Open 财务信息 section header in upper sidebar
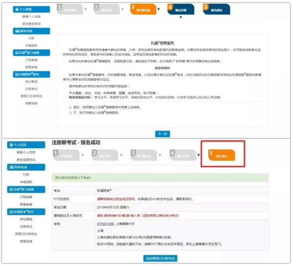Viewport: 293px width, 266px height. pos(31,31)
